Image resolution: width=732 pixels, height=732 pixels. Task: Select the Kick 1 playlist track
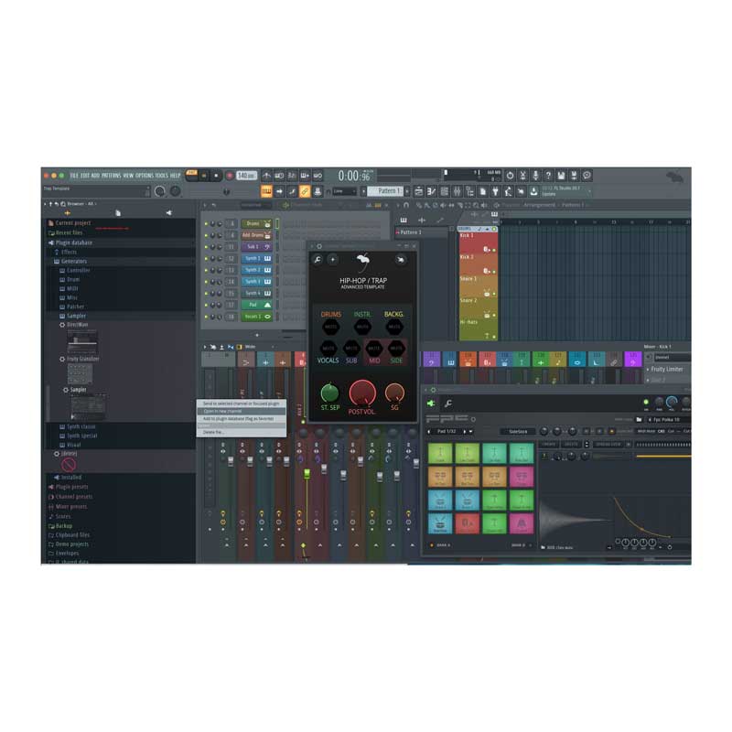tap(478, 242)
